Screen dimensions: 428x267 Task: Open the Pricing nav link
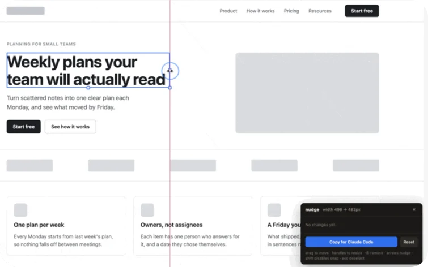tap(291, 11)
